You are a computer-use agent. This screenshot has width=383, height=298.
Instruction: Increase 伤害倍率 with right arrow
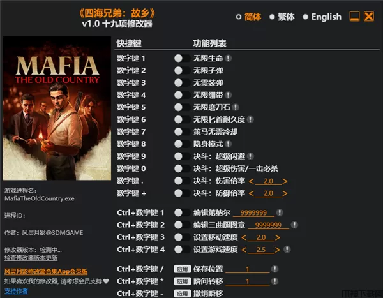pos(285,181)
